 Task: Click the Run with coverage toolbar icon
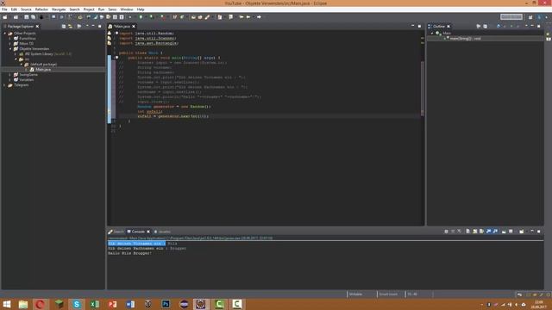coord(152,17)
